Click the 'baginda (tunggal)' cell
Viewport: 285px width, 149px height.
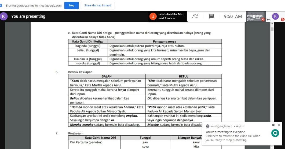(x=88, y=46)
